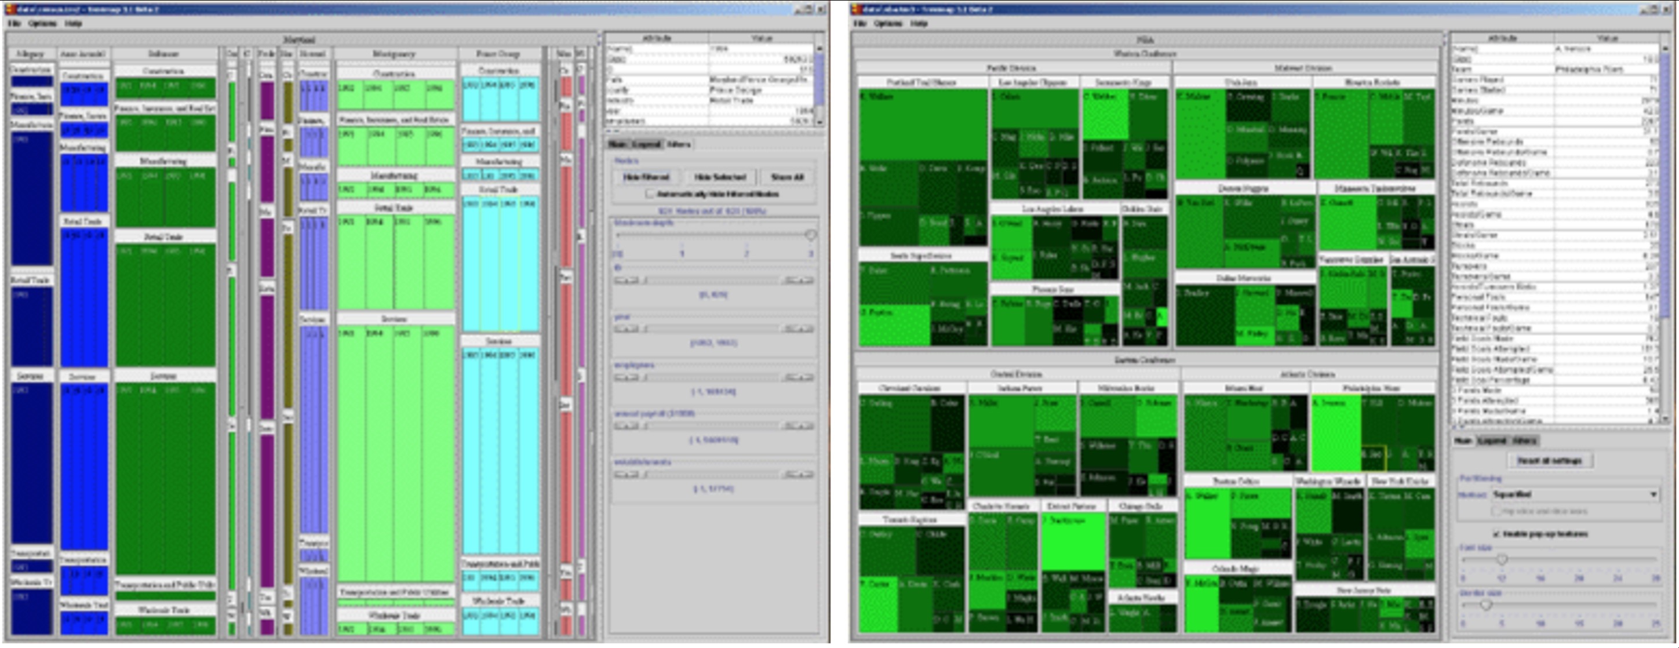
Task: Click the Maximum depth slider handle
Action: tap(811, 235)
